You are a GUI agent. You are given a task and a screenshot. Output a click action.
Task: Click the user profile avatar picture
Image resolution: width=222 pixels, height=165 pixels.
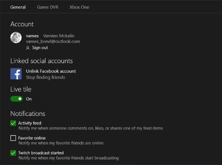point(16,38)
